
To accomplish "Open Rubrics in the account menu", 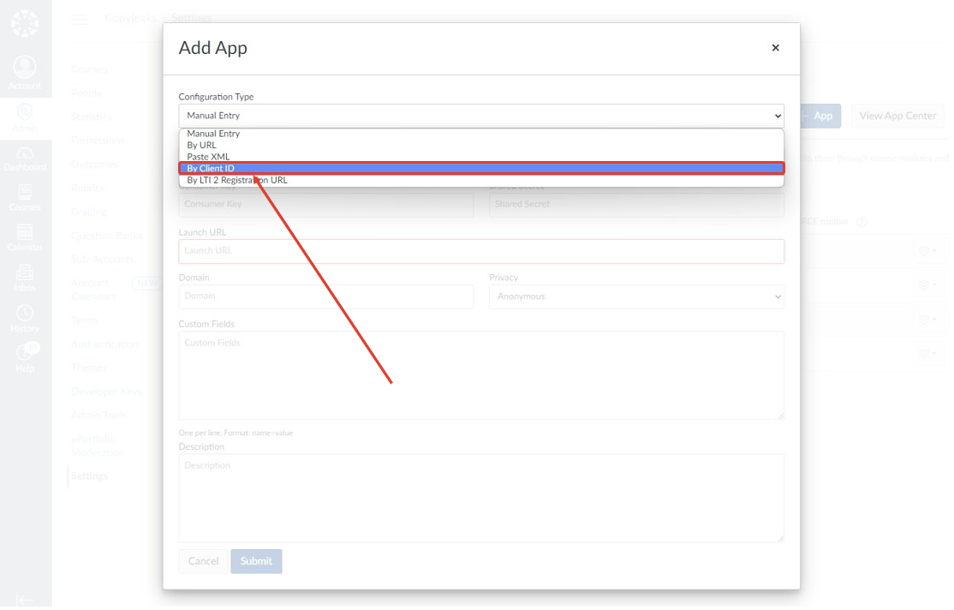I will click(87, 188).
